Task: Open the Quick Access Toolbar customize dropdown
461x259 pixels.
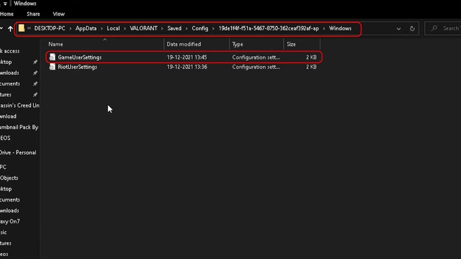Action: [5, 4]
